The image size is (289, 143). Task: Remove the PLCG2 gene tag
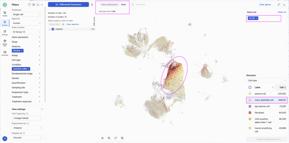pyautogui.click(x=257, y=18)
